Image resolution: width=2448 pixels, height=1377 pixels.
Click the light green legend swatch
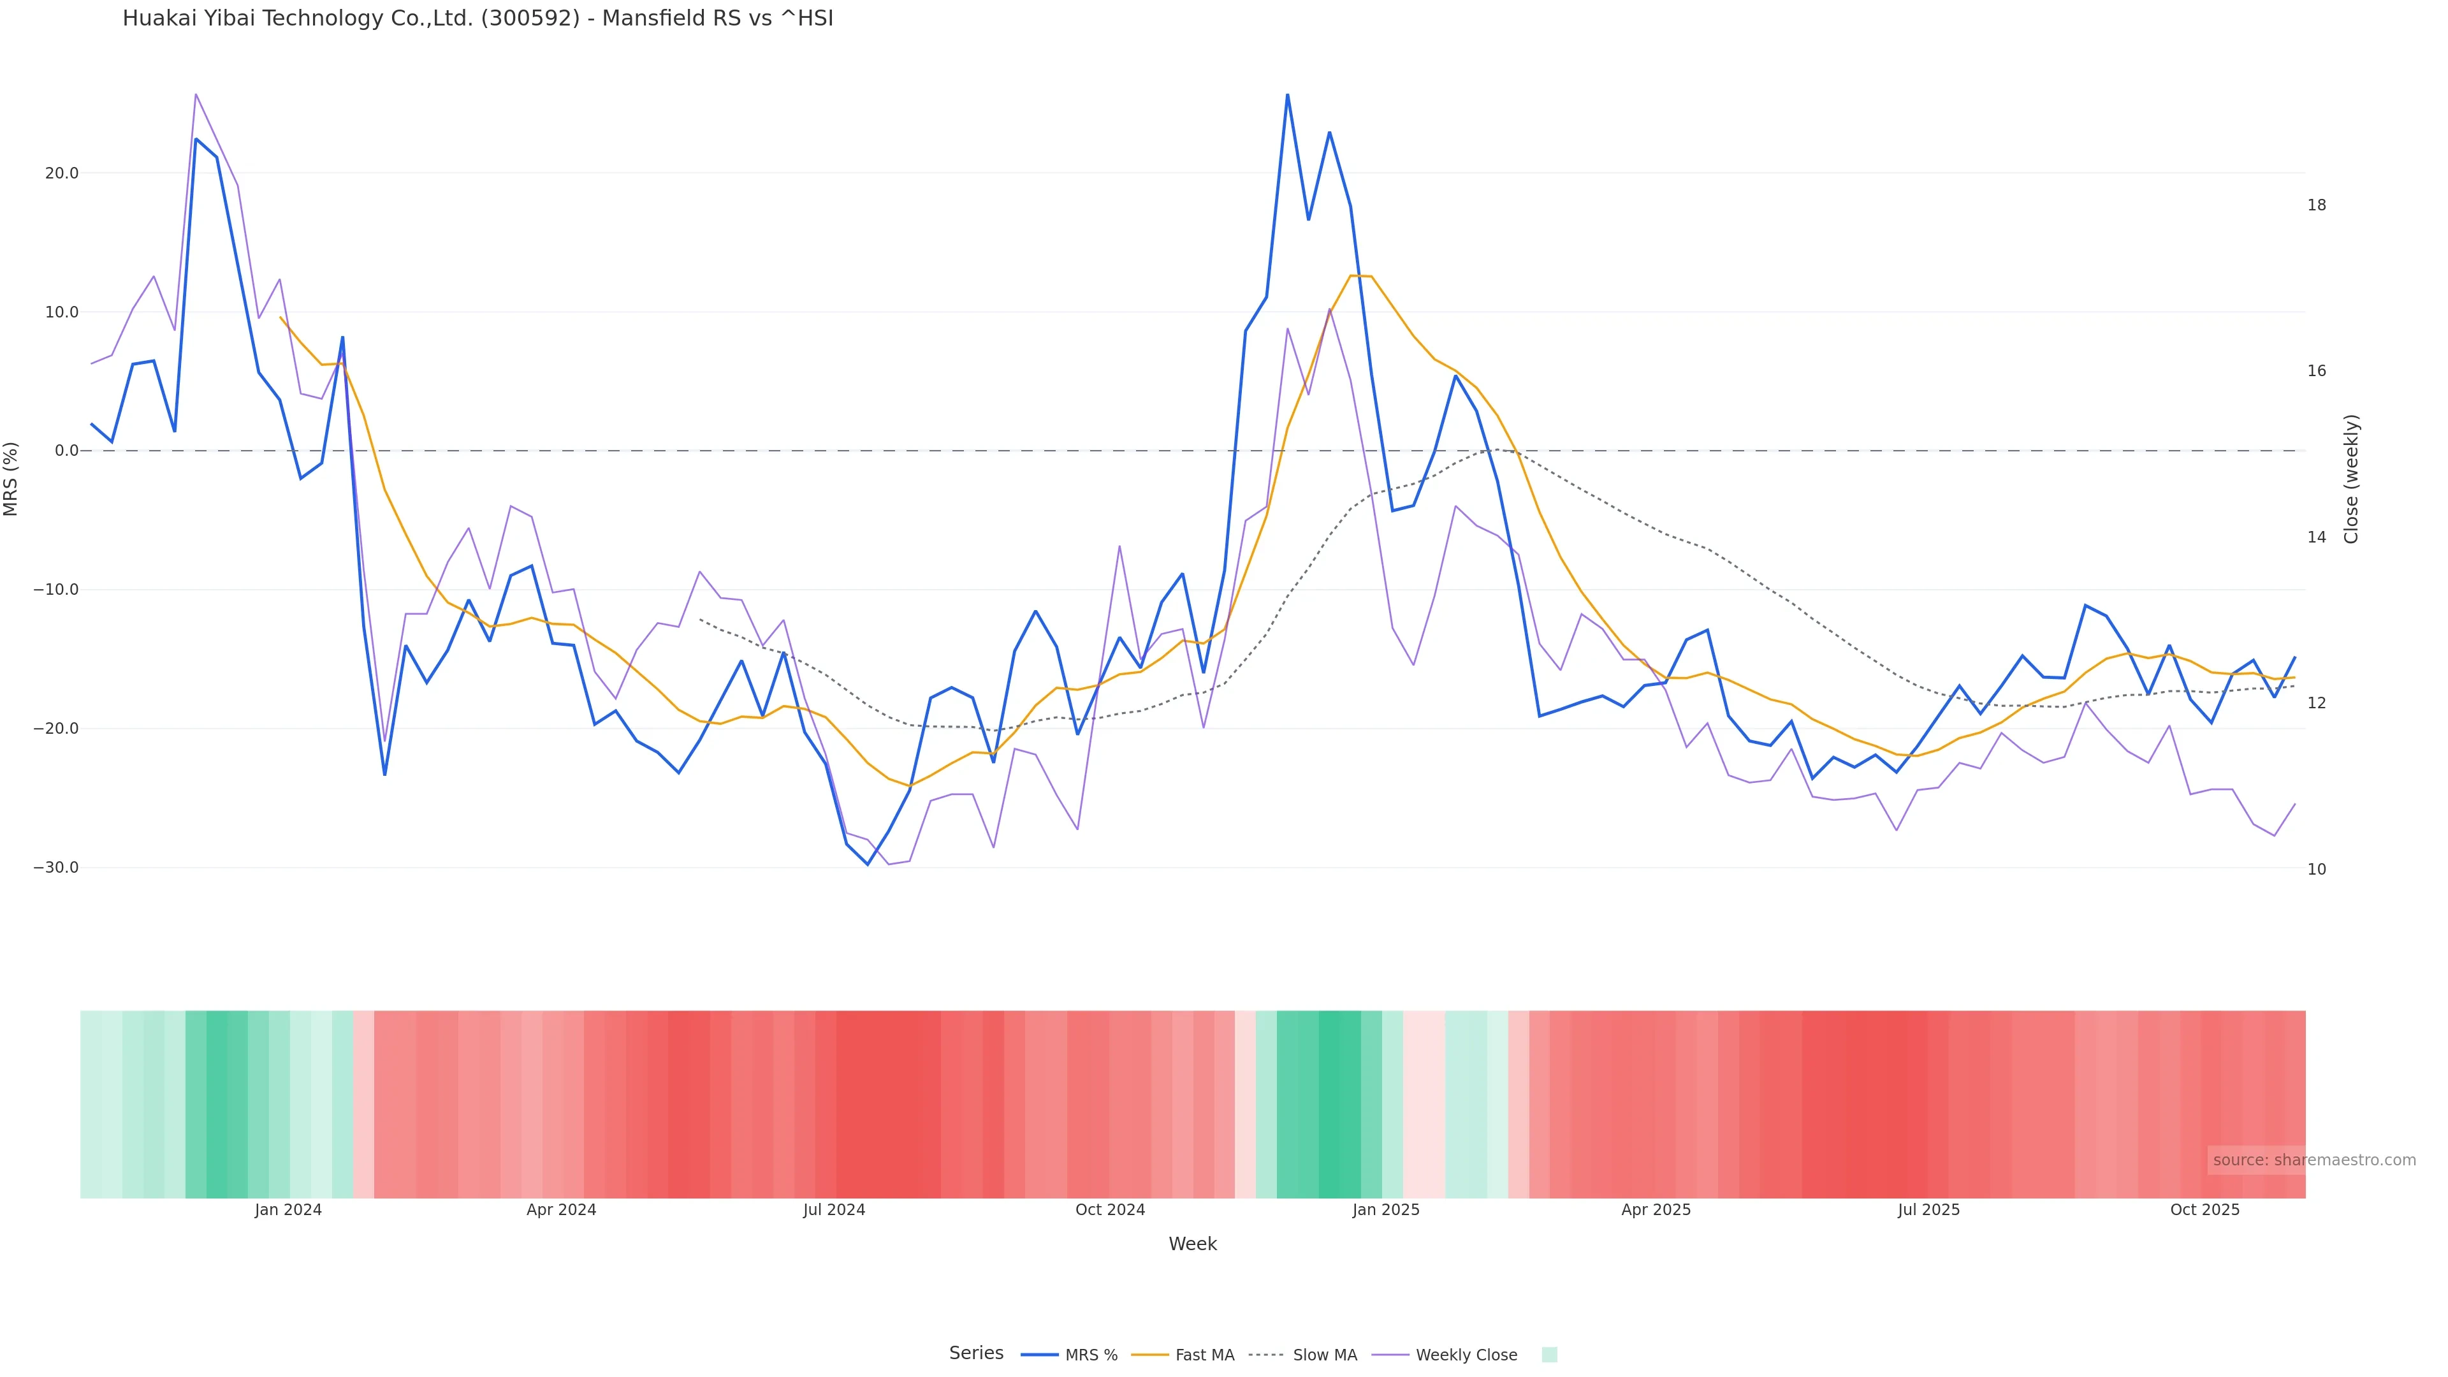click(x=1549, y=1355)
